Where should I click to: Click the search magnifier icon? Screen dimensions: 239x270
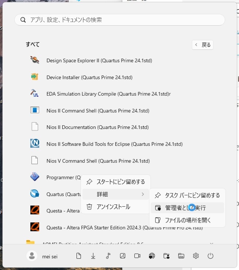point(23,20)
